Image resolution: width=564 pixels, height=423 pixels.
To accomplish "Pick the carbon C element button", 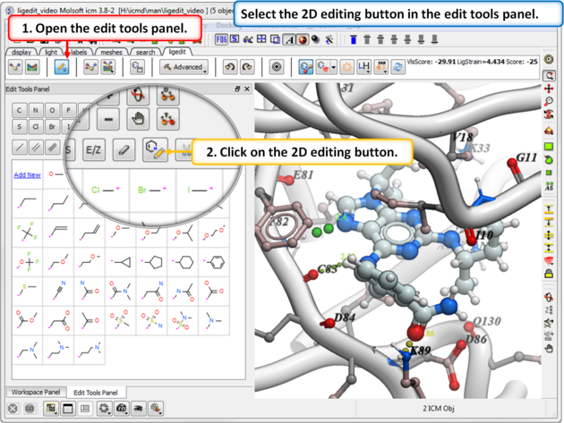I will 20,110.
